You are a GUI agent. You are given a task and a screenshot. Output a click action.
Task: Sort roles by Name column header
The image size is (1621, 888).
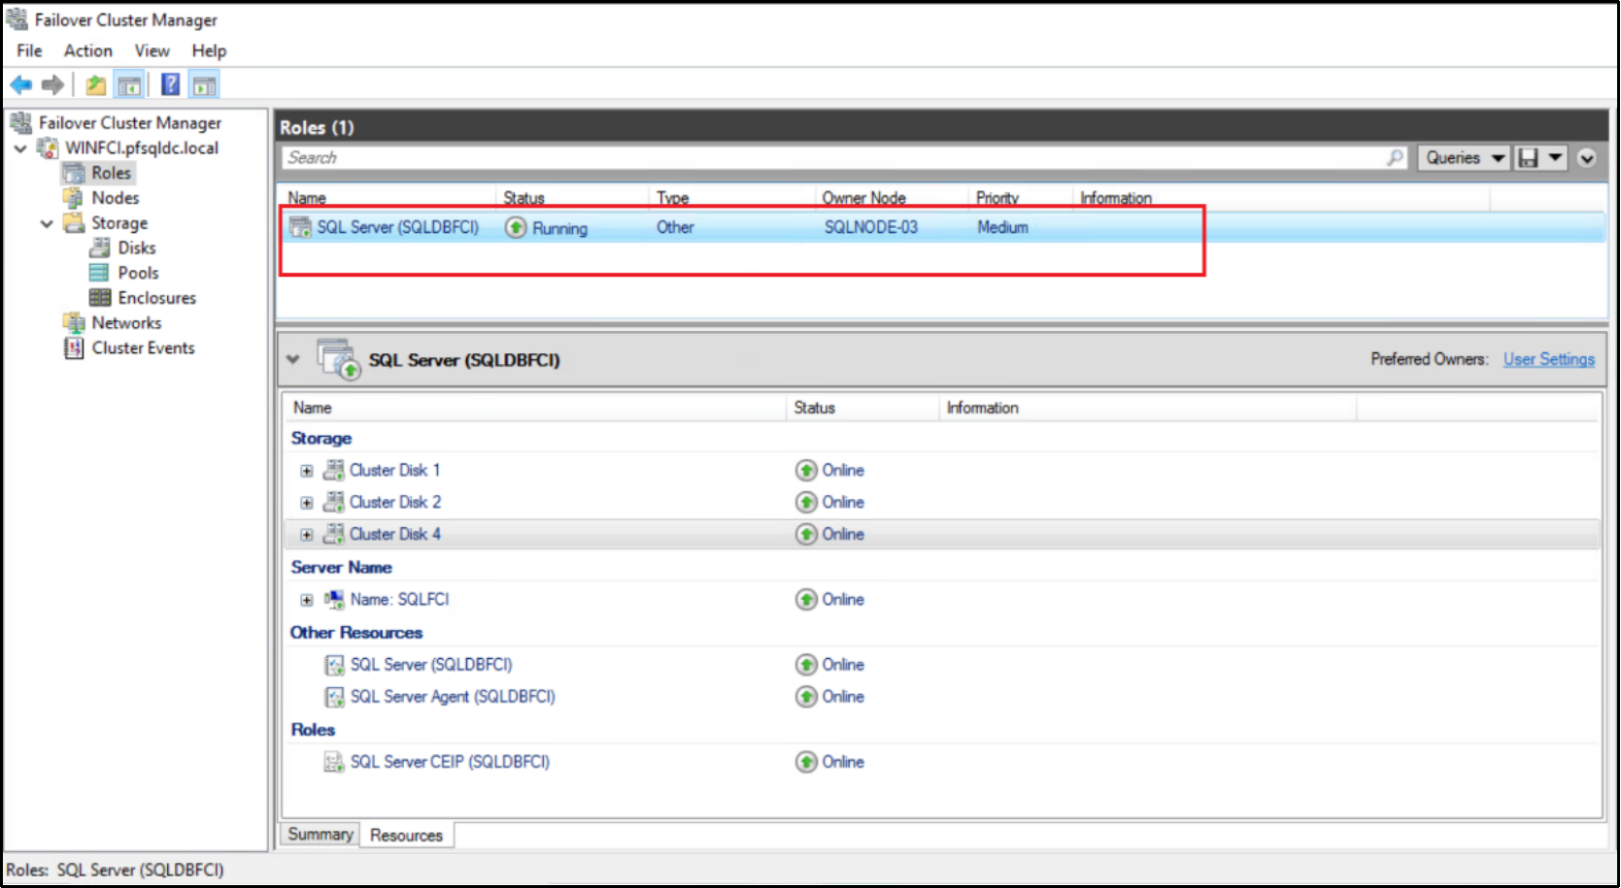(x=307, y=198)
